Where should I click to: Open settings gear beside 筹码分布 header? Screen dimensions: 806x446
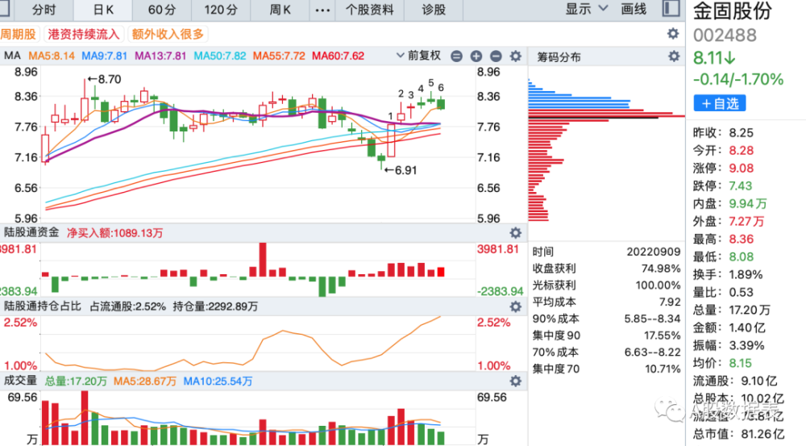(x=674, y=56)
